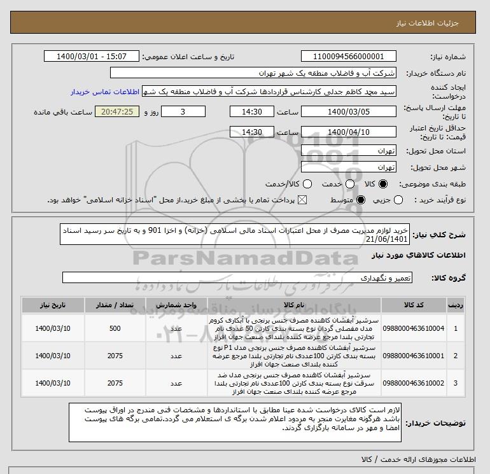Click the توضیحات خریدار label
This screenshot has width=490, height=474.
tap(436, 422)
